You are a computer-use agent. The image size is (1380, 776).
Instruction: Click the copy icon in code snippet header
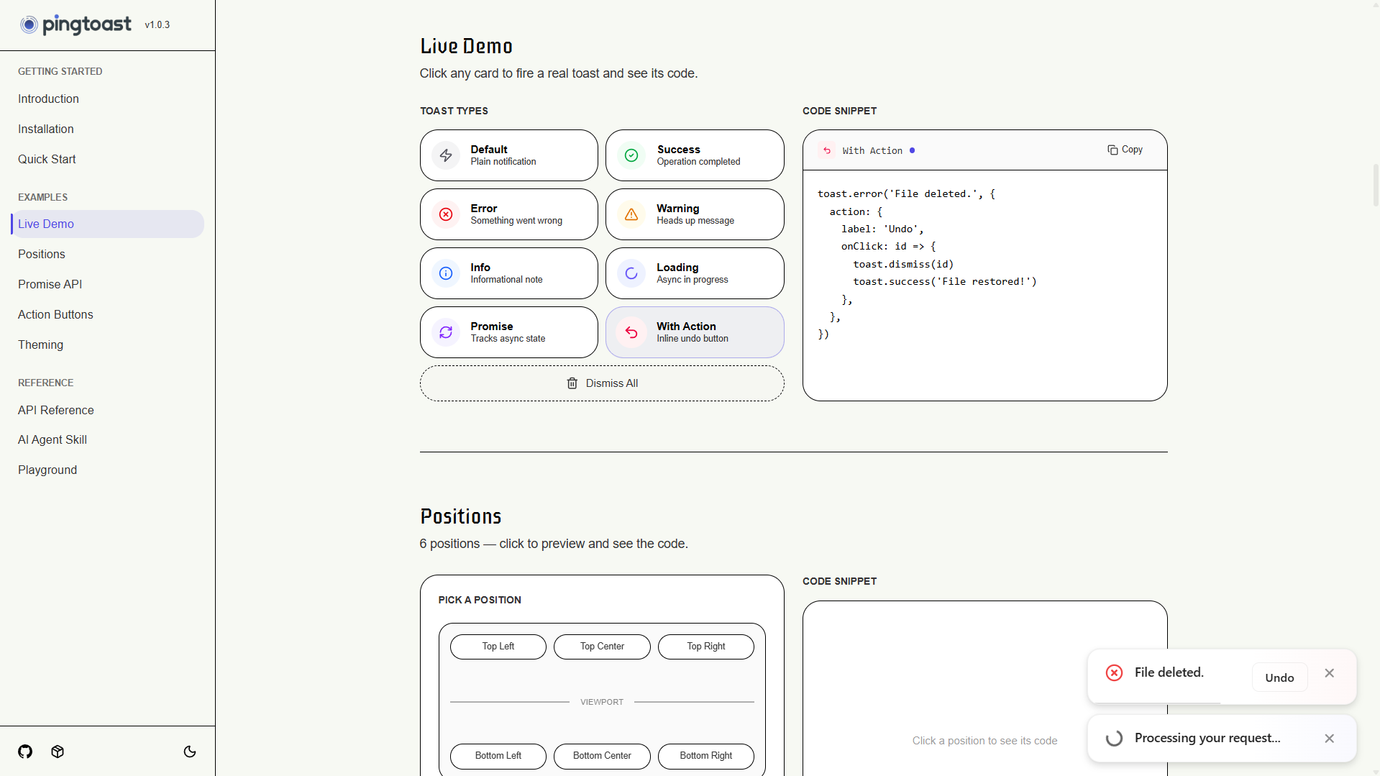coord(1112,150)
